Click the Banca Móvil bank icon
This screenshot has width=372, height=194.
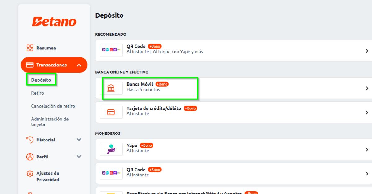[x=111, y=88]
